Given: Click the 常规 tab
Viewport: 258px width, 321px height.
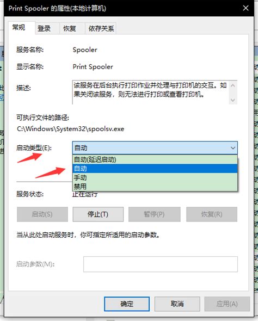Looking at the screenshot, I should click(19, 27).
